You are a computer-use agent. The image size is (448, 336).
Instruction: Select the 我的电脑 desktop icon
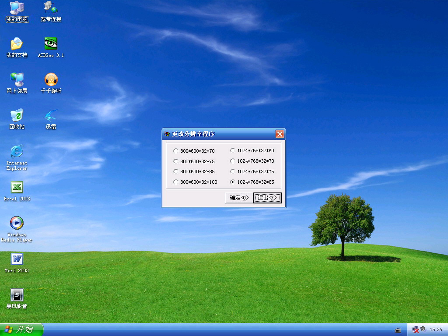pyautogui.click(x=17, y=11)
